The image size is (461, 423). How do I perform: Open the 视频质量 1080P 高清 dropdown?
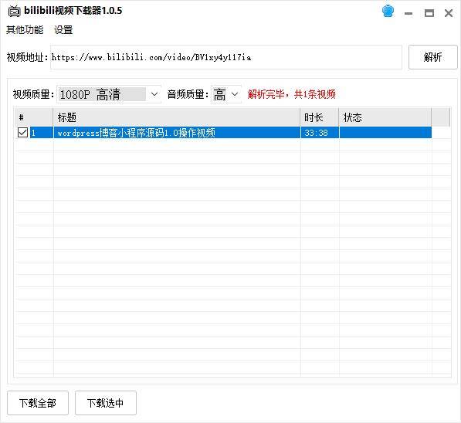109,94
